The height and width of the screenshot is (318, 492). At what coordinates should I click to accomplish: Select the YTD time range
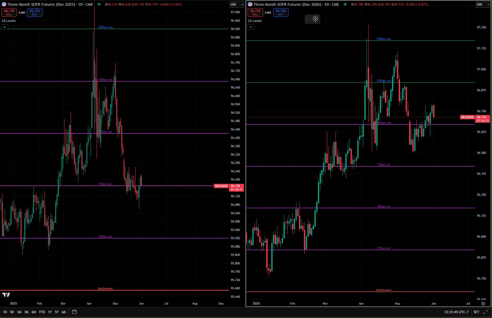coord(42,312)
